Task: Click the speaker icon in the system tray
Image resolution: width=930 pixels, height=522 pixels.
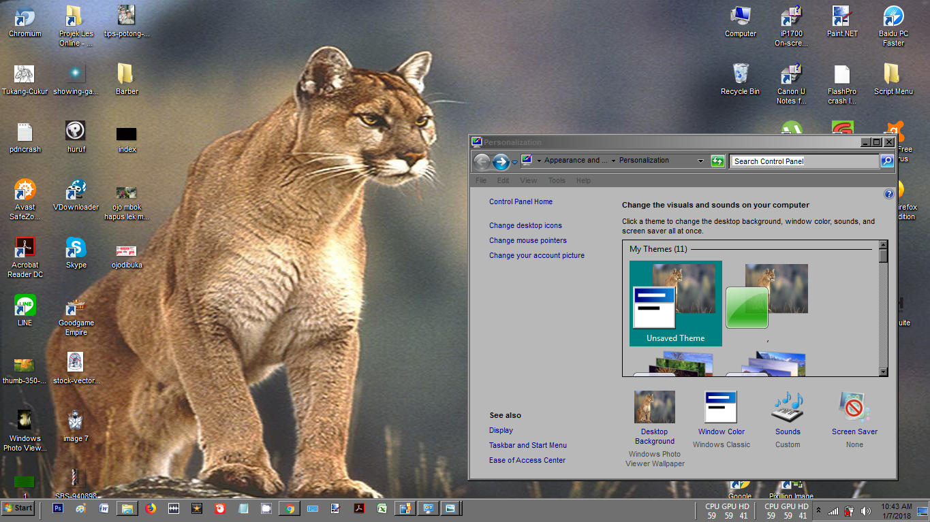Action: click(865, 511)
